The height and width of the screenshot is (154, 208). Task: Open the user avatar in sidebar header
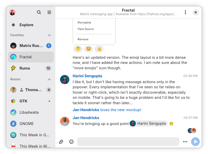(12, 12)
